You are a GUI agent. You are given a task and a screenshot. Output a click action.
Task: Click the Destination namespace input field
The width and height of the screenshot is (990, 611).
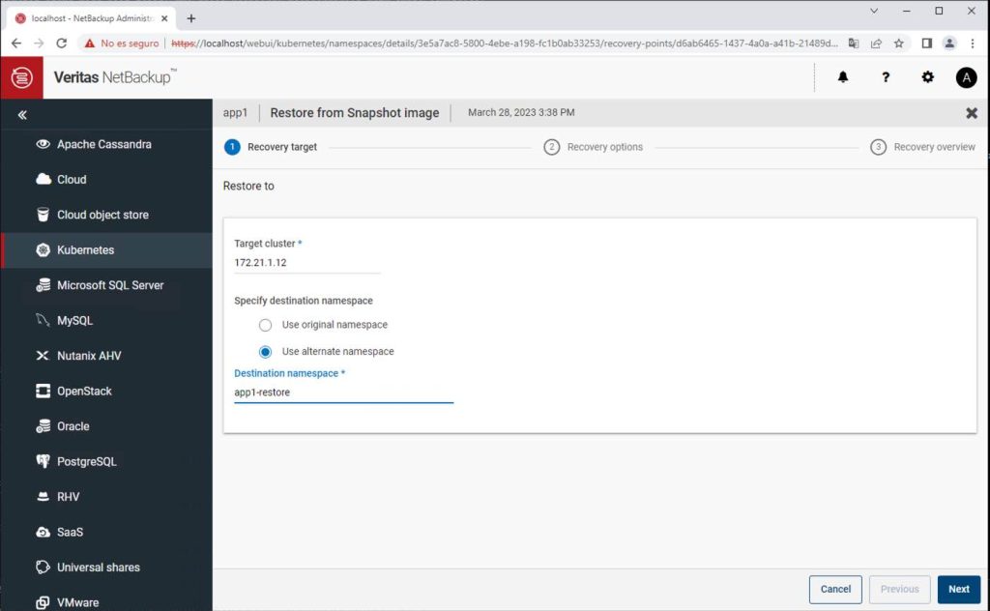tap(343, 393)
